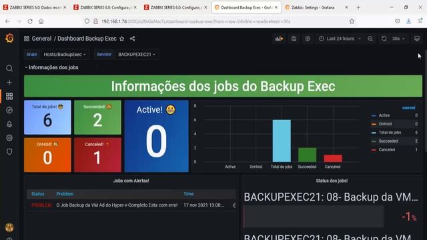Click the Canceled red stat panel

point(97,155)
